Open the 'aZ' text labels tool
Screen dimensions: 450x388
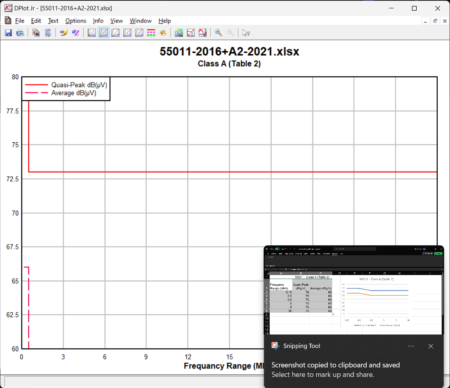(x=75, y=33)
